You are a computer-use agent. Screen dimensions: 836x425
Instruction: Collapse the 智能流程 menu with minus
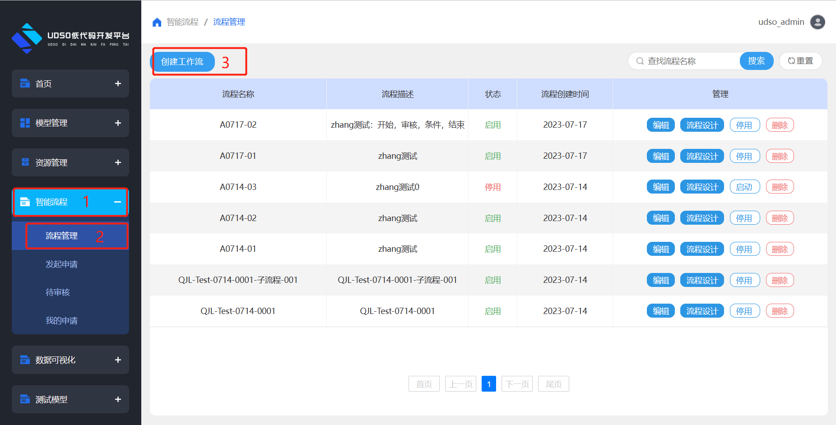(118, 202)
